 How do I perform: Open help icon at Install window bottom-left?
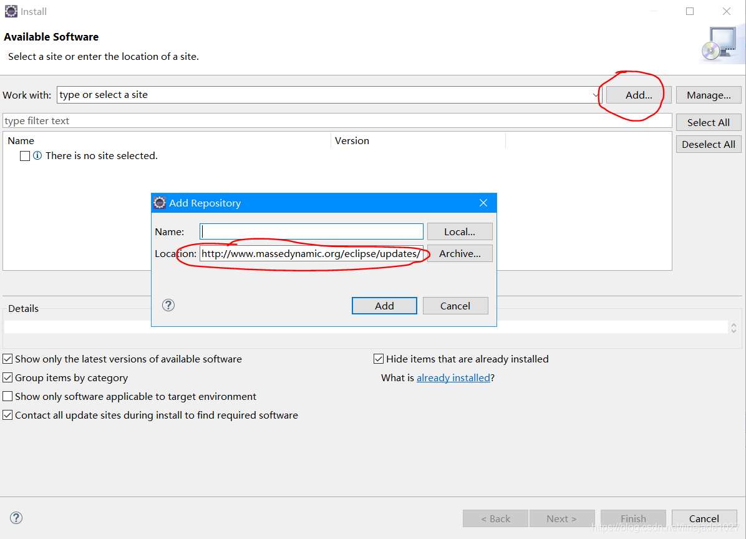(x=16, y=518)
